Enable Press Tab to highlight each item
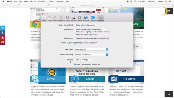The height and width of the screenshot is (98, 174). point(75,32)
